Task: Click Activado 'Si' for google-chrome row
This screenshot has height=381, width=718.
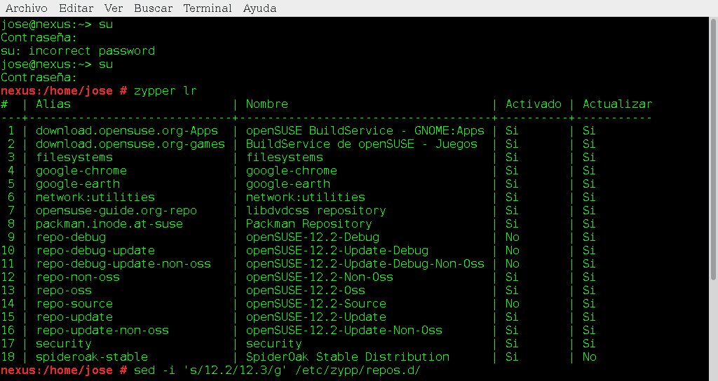Action: click(x=512, y=171)
